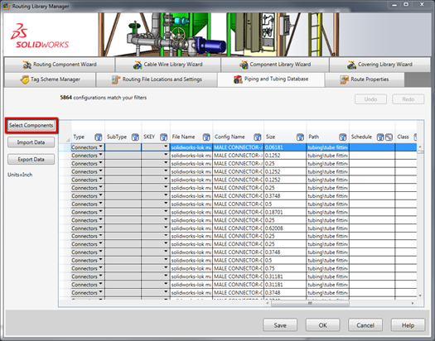Click the vertical scrollbar up arrow

tap(420, 146)
